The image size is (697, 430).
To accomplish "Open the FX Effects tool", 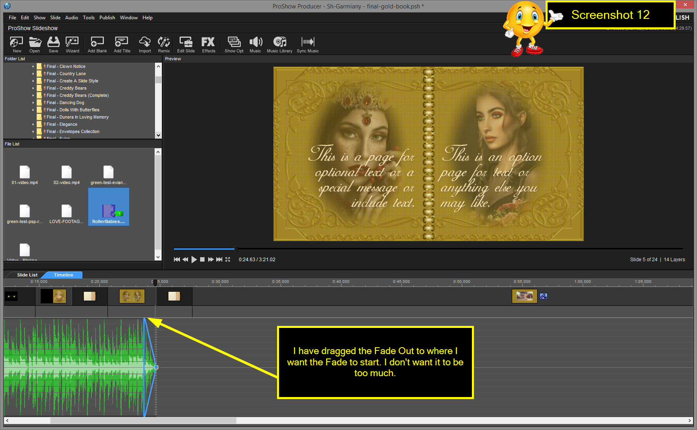I will coord(209,45).
